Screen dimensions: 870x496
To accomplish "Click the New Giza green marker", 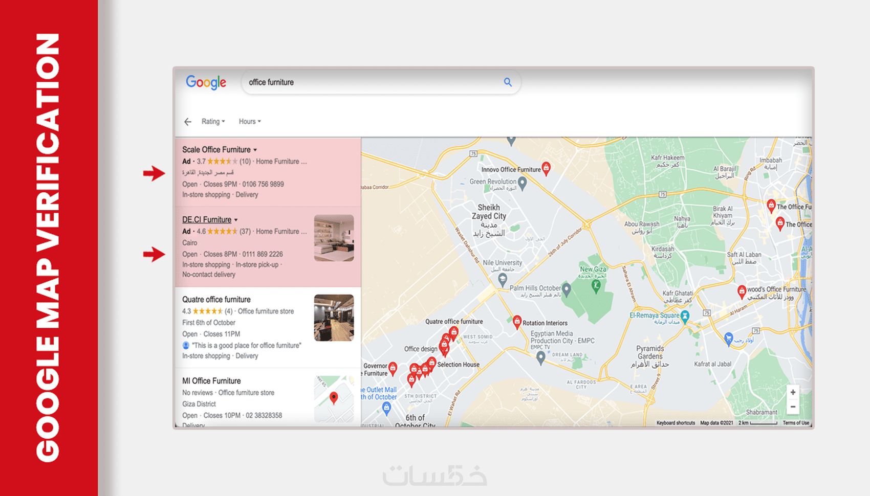I will click(596, 285).
